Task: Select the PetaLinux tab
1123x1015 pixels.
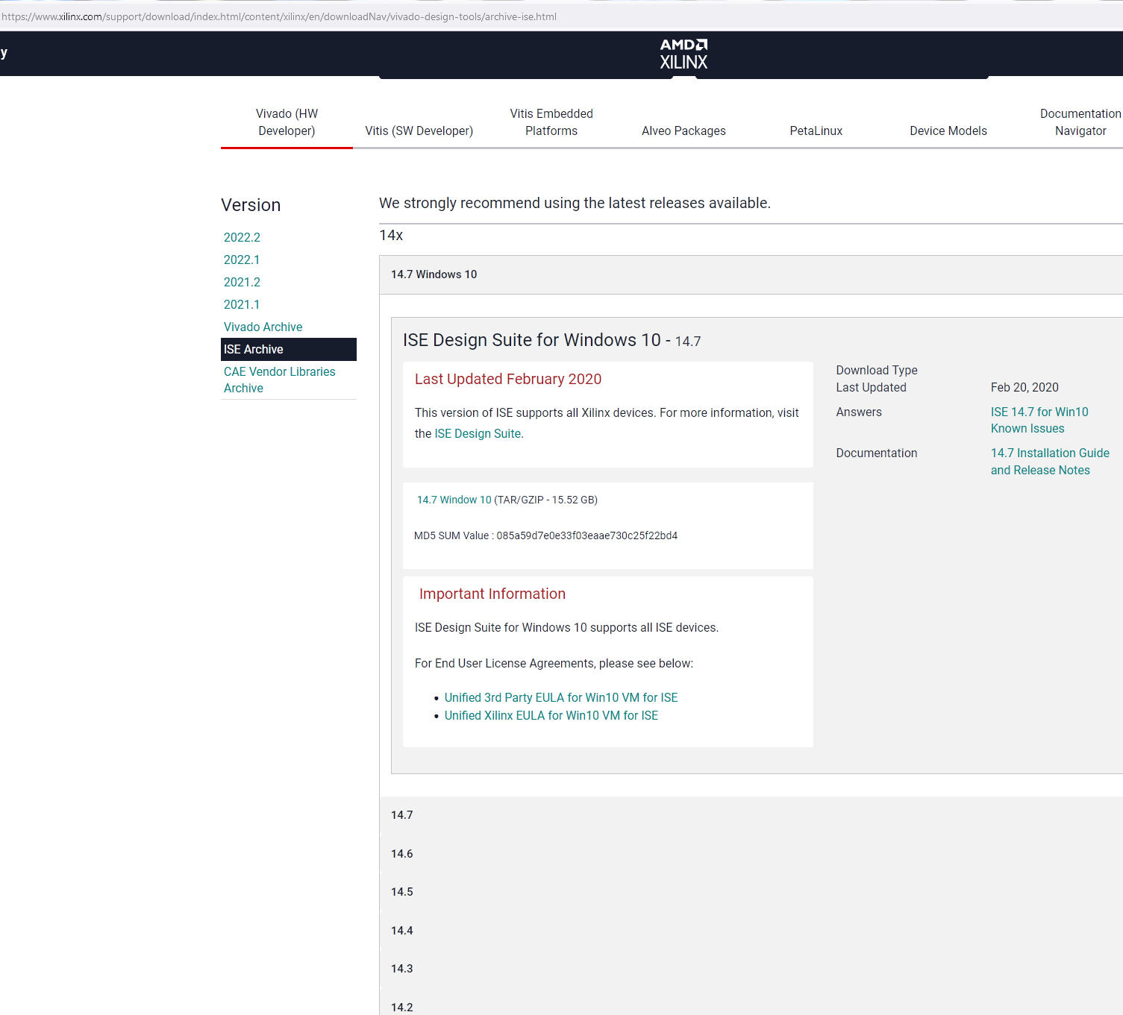Action: point(816,131)
